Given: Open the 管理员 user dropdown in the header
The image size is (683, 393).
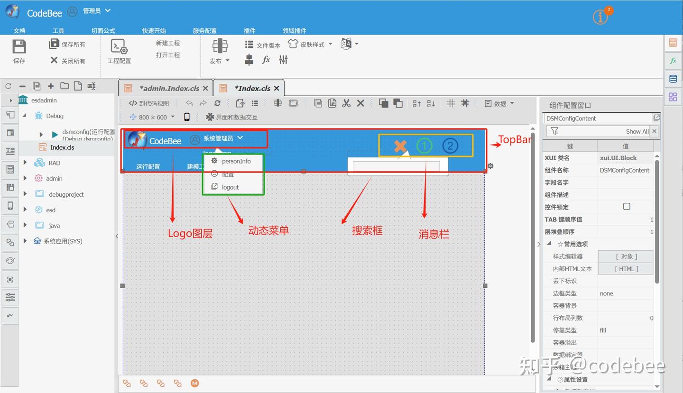Looking at the screenshot, I should click(96, 11).
